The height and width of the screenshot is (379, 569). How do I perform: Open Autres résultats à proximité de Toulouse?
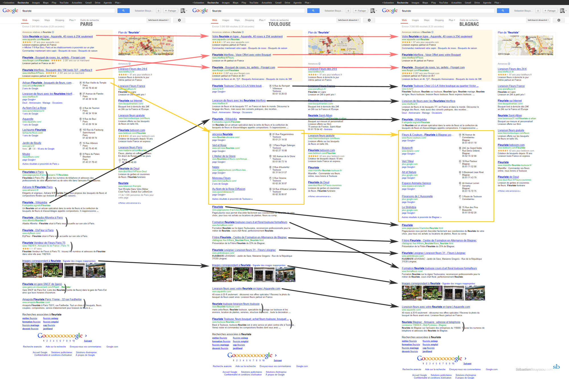coord(232,199)
